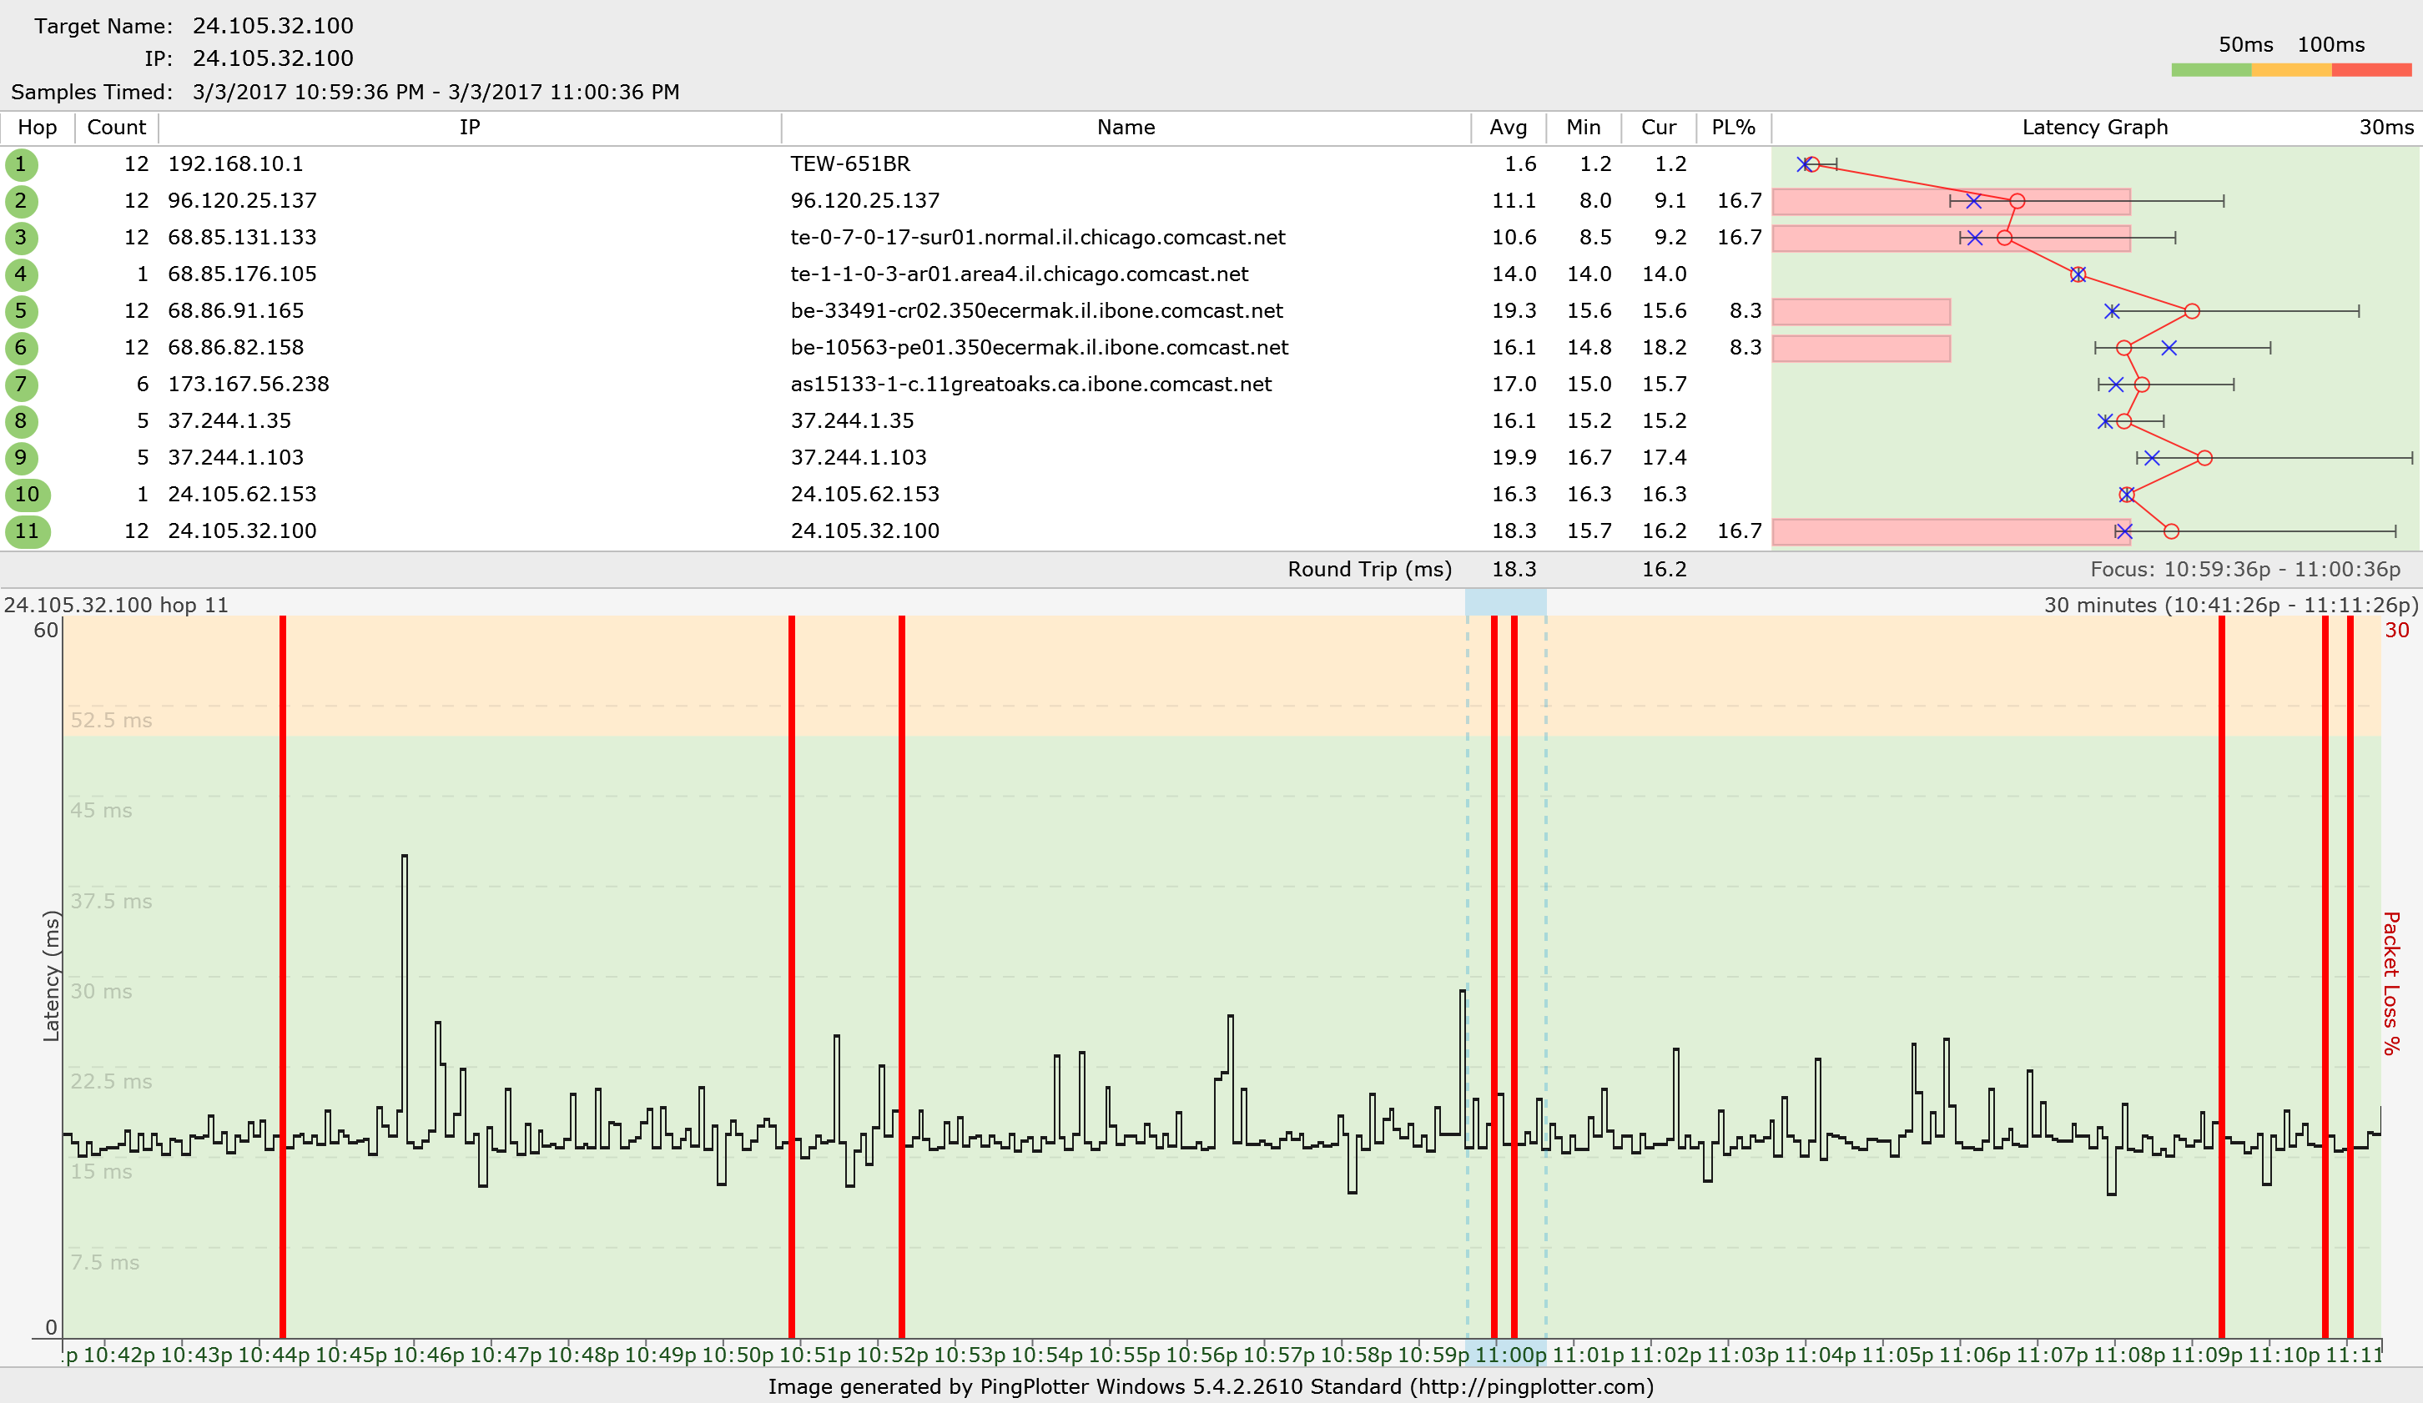Click the hop 9 green circle icon
Image resolution: width=2423 pixels, height=1403 pixels.
pos(21,459)
